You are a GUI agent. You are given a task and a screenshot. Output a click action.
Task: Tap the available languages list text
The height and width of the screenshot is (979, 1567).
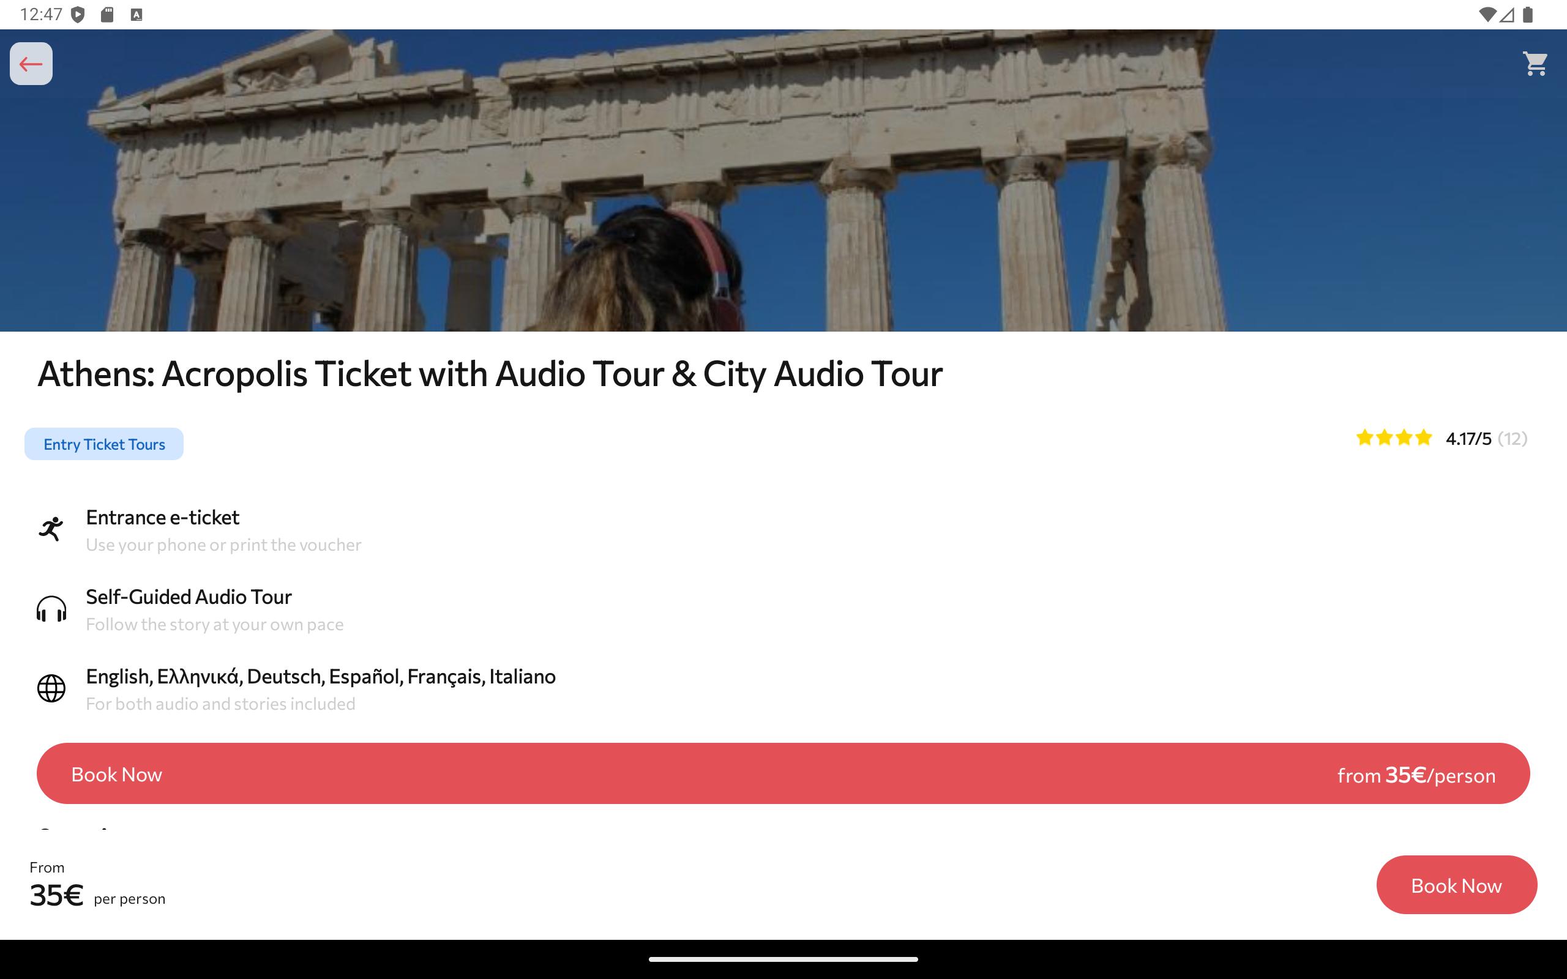point(321,677)
